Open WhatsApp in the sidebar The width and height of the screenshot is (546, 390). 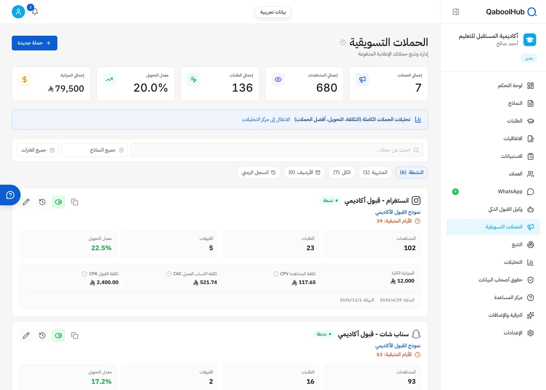tap(493, 192)
